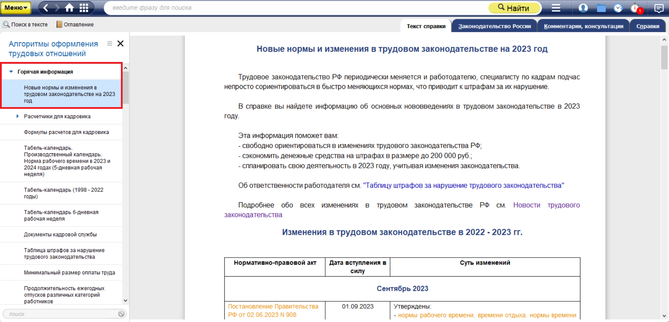The height and width of the screenshot is (322, 669).
Task: Go forward with the right arrow
Action: 57,8
